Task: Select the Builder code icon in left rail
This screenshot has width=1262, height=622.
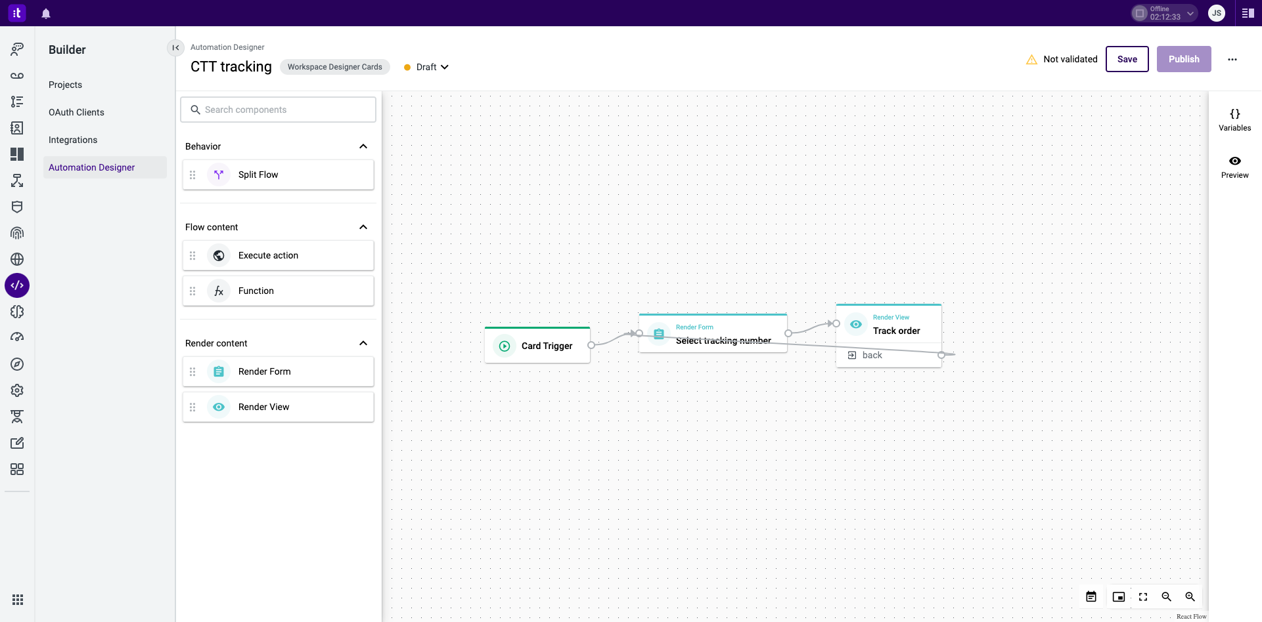Action: tap(17, 285)
